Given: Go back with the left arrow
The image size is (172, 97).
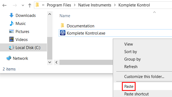Looking at the screenshot, I should [5, 5].
